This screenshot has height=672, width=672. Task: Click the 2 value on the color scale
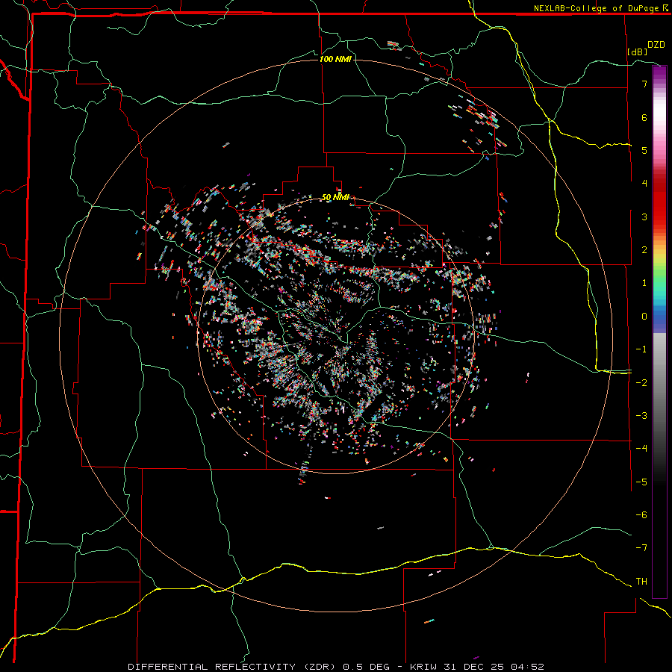(x=644, y=250)
